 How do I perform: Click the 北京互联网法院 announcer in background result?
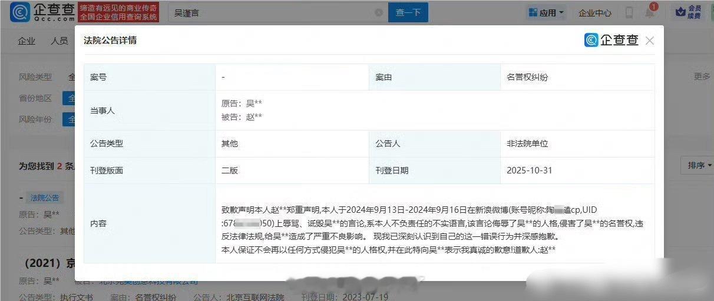[255, 297]
